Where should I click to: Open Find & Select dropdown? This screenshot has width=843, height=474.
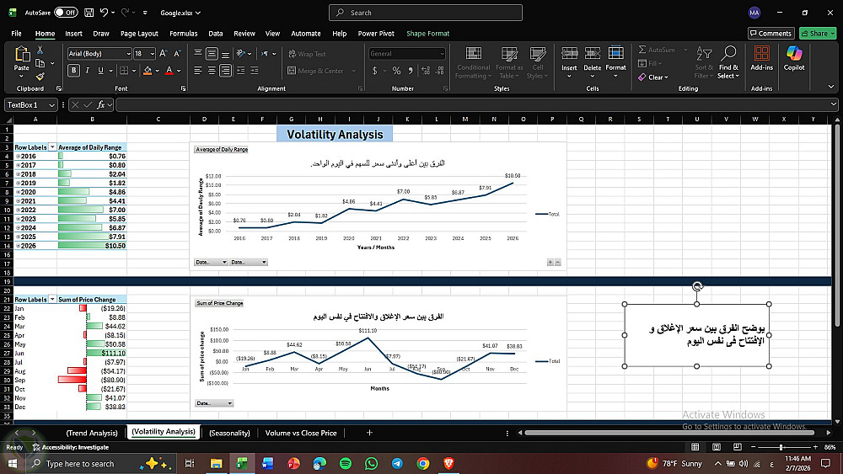[728, 63]
